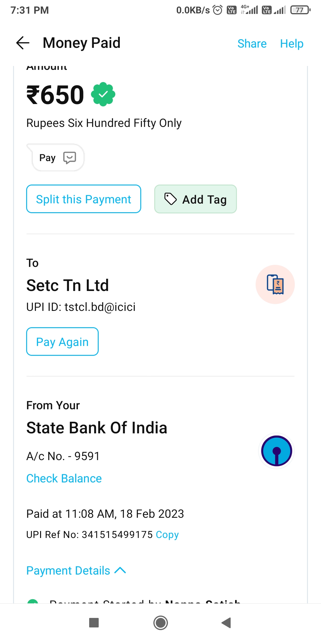Viewport: 321px width, 642px height.
Task: Open the Share option in header
Action: (x=252, y=44)
